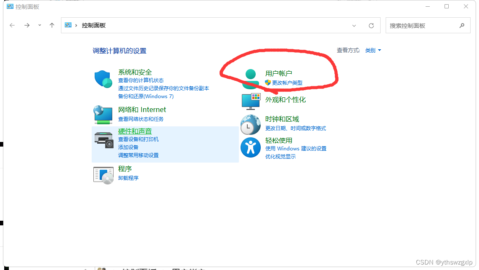Minimize the Control Panel window
Viewport: 479px width, 270px height.
pyautogui.click(x=428, y=6)
